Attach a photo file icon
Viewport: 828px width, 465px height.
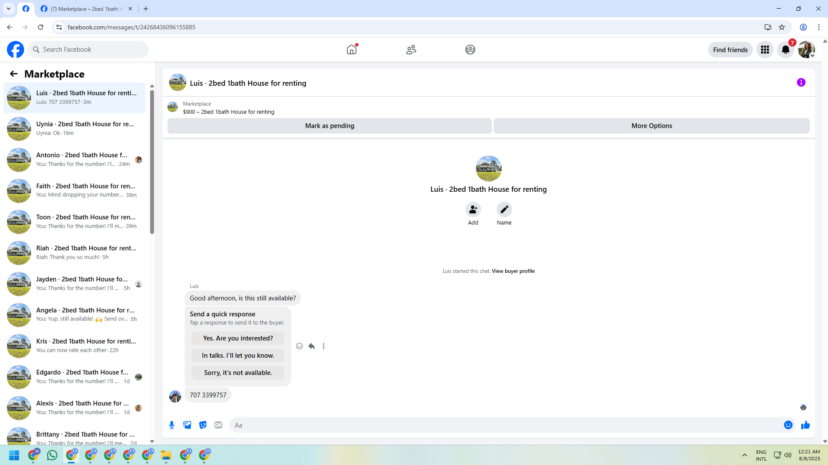[x=187, y=425]
